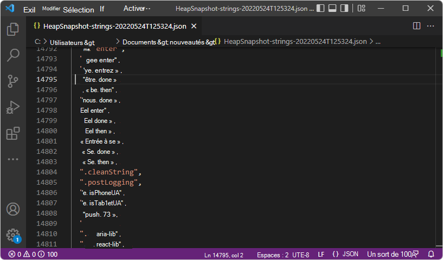Image resolution: width=443 pixels, height=260 pixels.
Task: Open the editor More Actions menu
Action: pyautogui.click(x=431, y=26)
